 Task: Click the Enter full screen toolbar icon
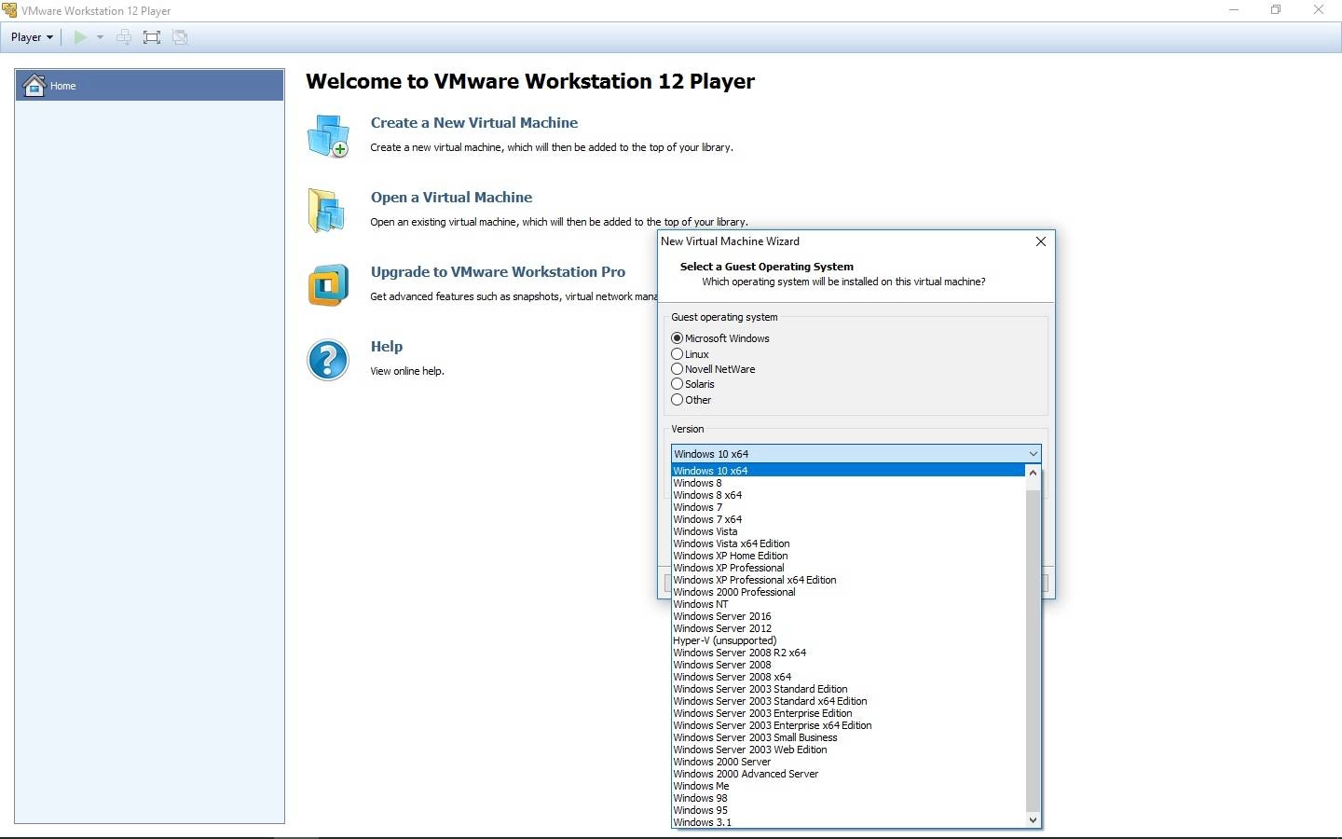(x=152, y=37)
